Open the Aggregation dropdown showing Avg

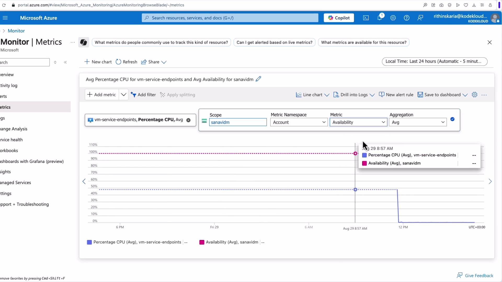(x=418, y=122)
